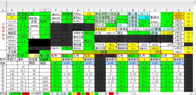Select the 3000 cell
The height and width of the screenshot is (95, 196).
tap(144, 45)
